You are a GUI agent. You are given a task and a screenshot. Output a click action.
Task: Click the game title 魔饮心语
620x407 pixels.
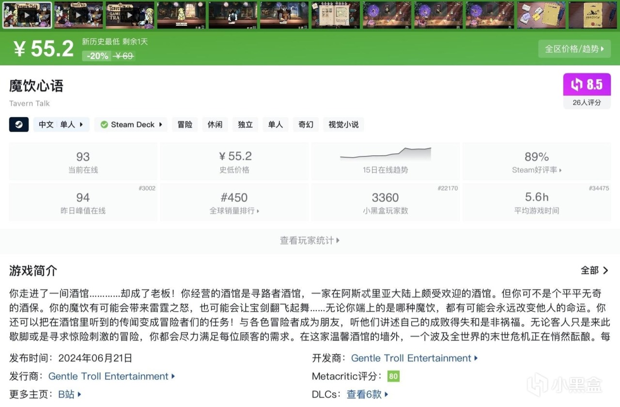point(36,86)
